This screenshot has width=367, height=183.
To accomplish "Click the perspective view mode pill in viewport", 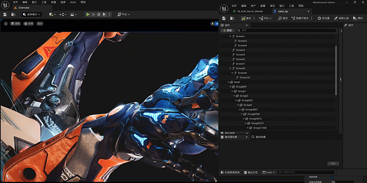I will [15, 24].
